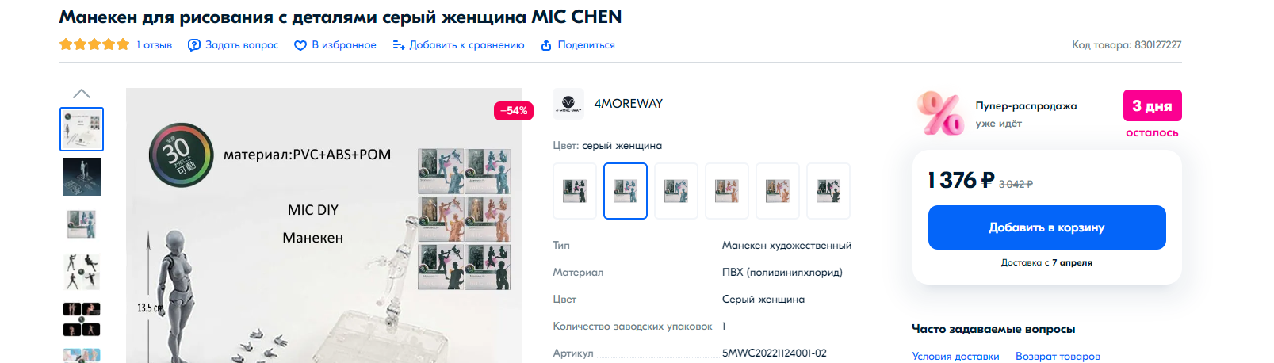Click the 4MOREWAY seller logo
Viewport: 1274px width, 363px height.
pos(568,104)
